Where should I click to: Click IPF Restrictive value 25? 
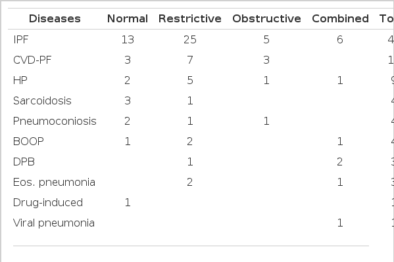coord(190,39)
